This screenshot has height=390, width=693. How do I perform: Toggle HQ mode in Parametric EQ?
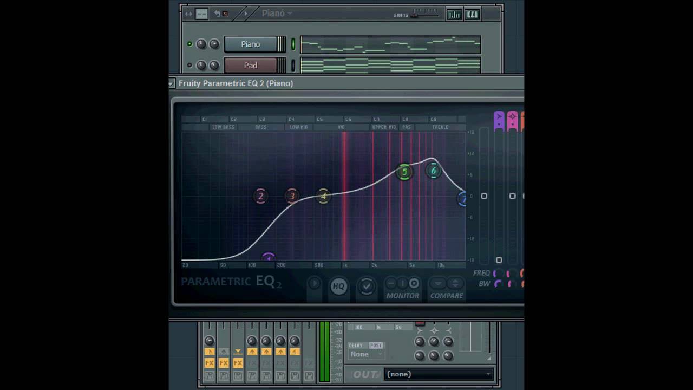tap(339, 286)
